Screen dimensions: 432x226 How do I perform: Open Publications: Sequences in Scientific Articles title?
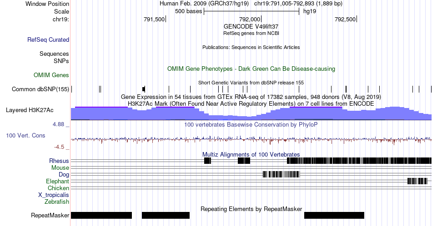251,47
